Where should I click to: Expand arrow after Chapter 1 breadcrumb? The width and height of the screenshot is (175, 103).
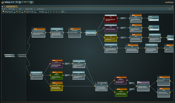point(34,9)
